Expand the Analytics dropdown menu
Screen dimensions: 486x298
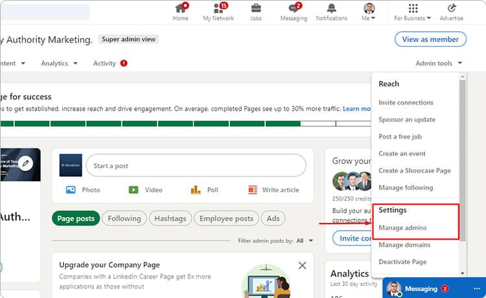[59, 63]
